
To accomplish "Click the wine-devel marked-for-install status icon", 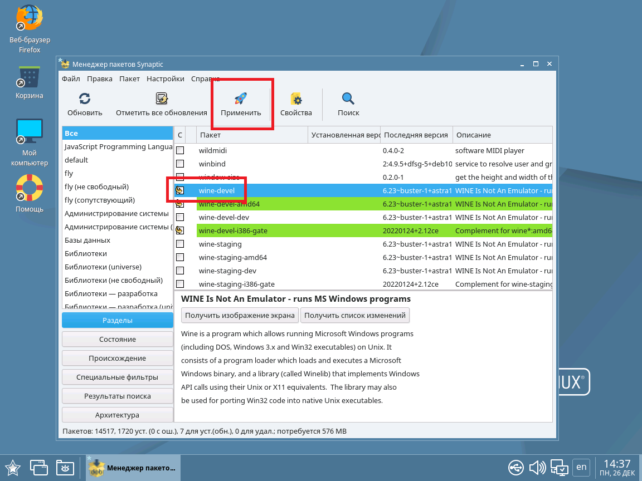I will tap(180, 190).
